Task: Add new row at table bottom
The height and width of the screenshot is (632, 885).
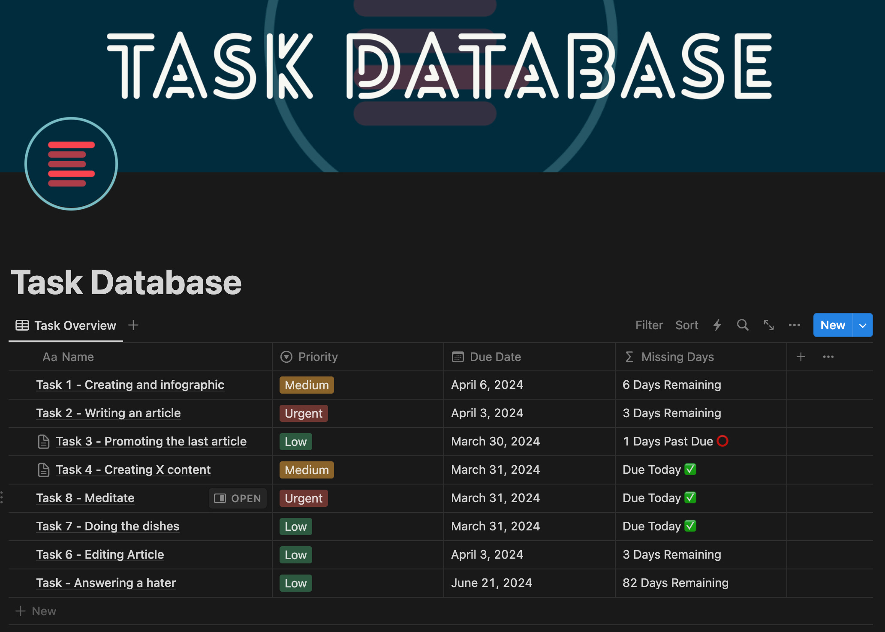Action: tap(36, 611)
